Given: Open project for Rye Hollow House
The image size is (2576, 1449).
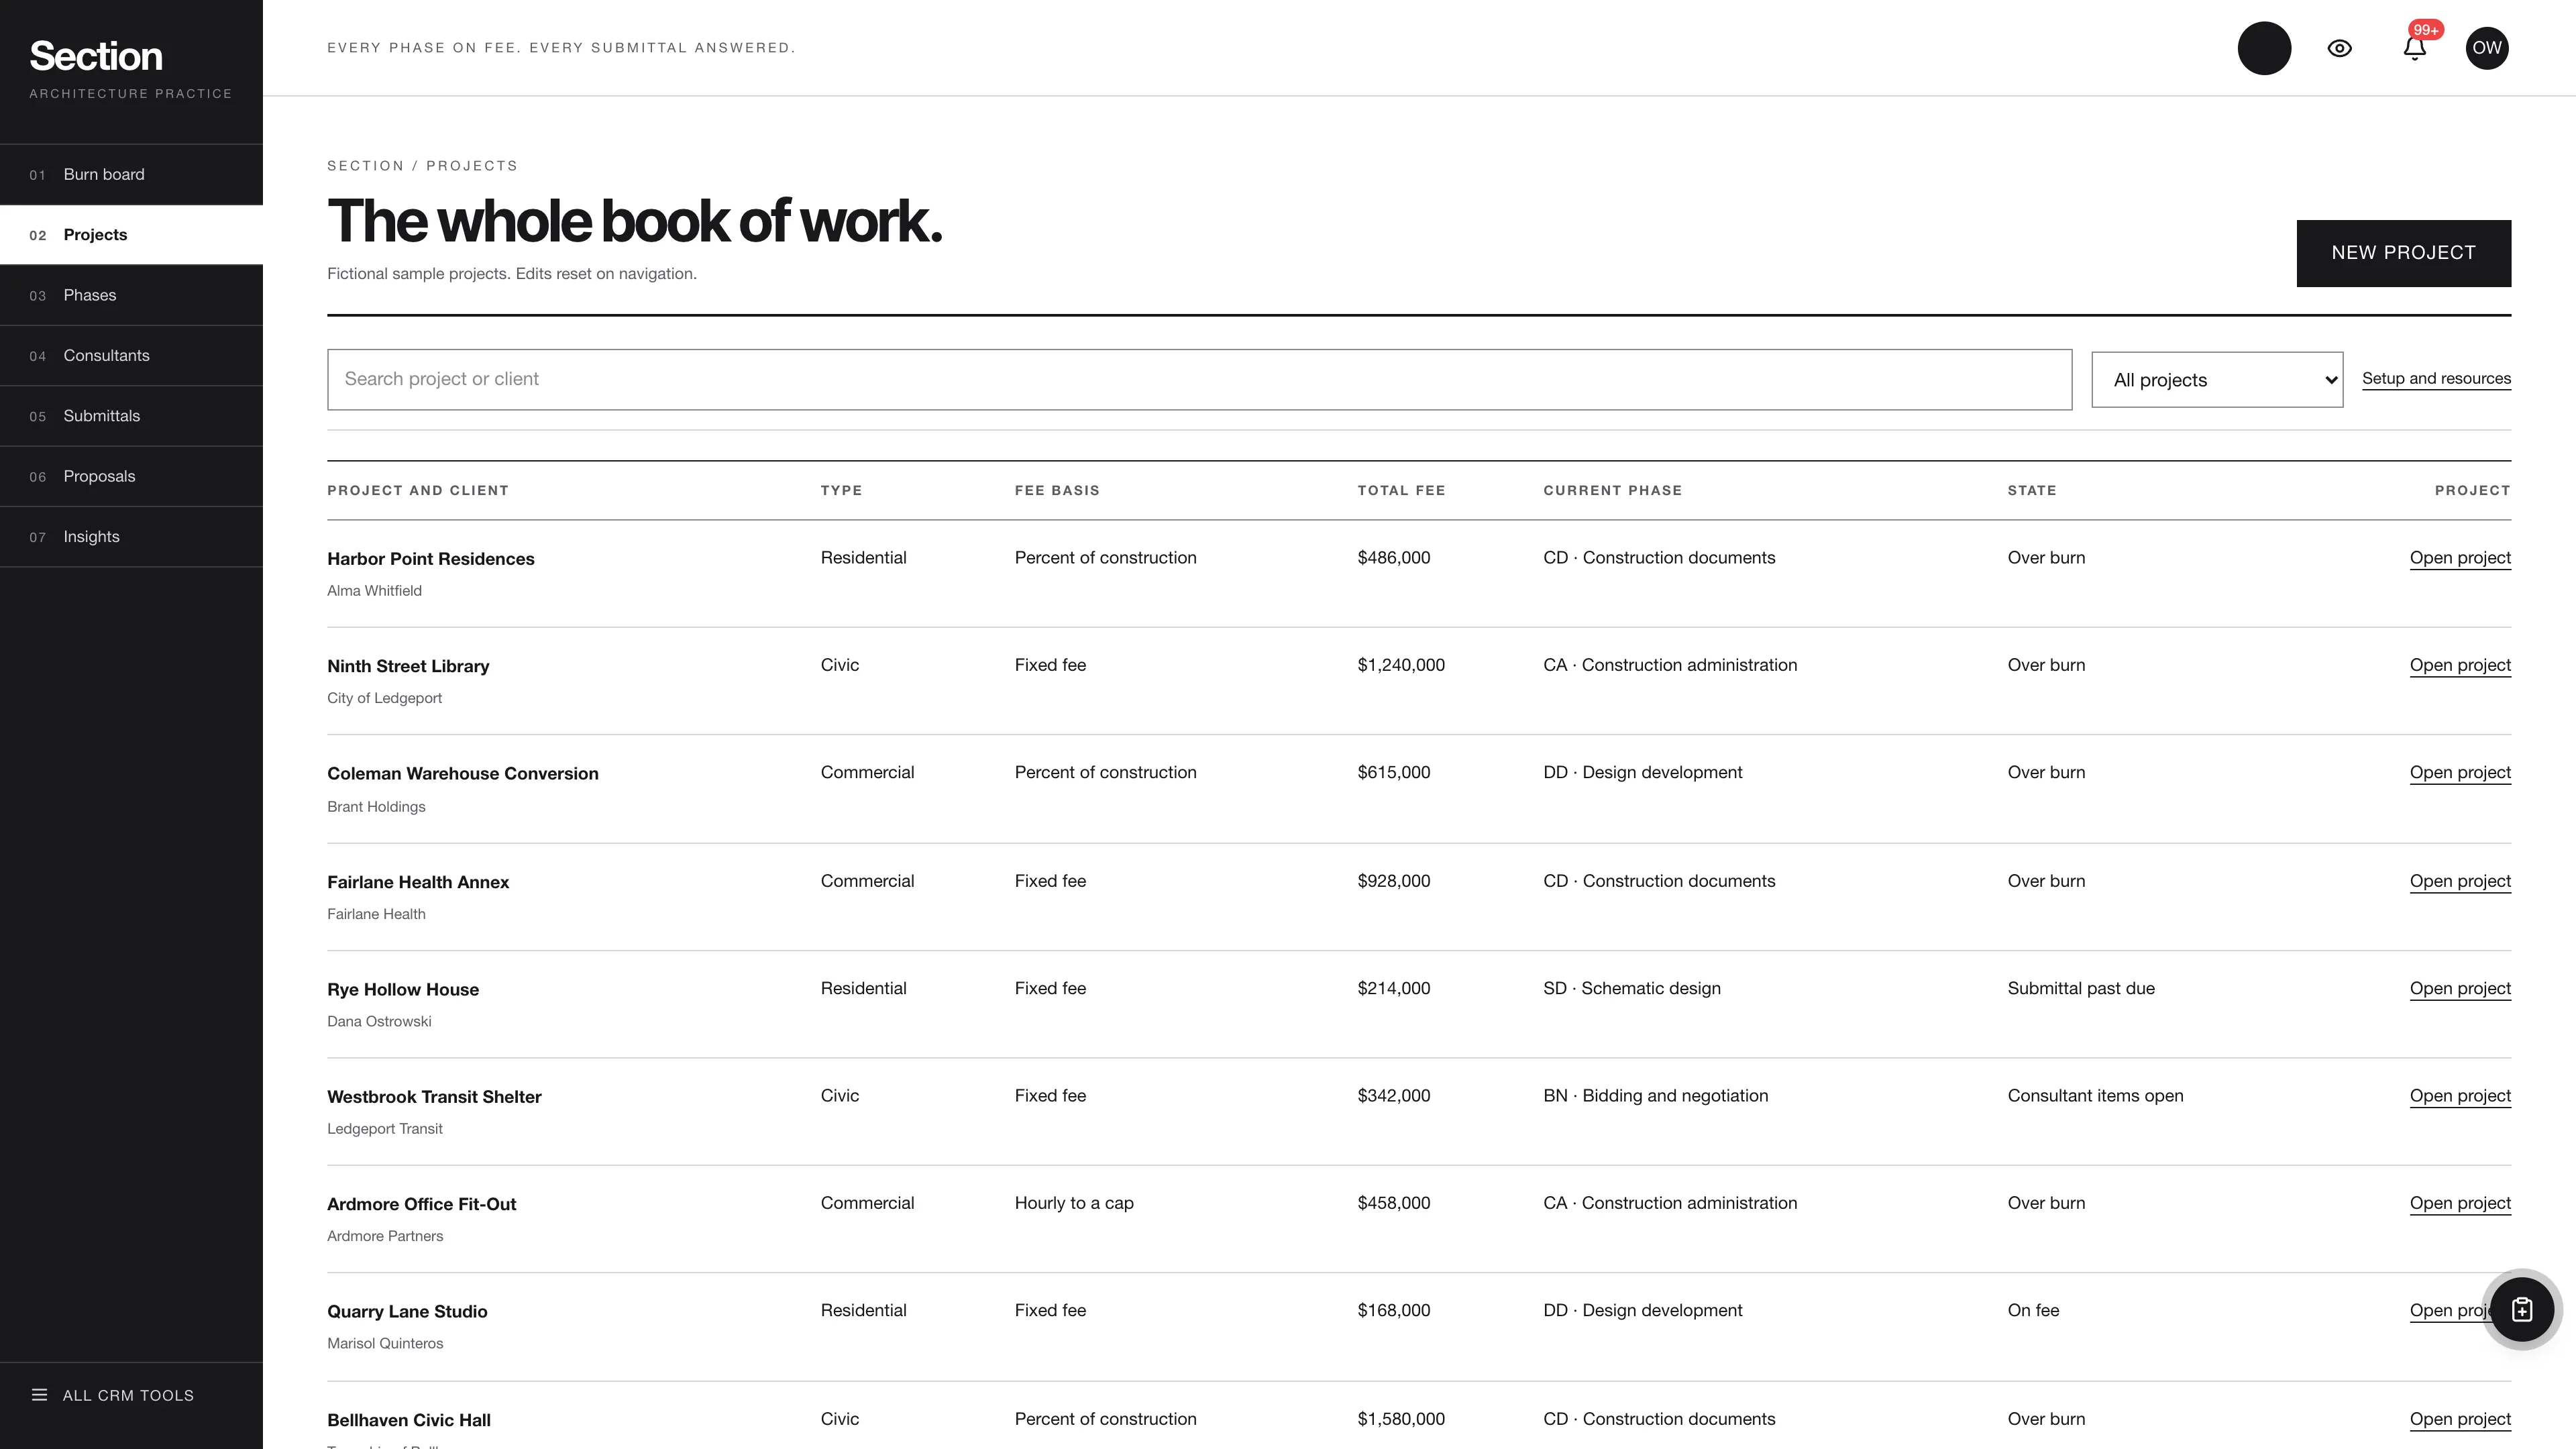Looking at the screenshot, I should coord(2460,988).
